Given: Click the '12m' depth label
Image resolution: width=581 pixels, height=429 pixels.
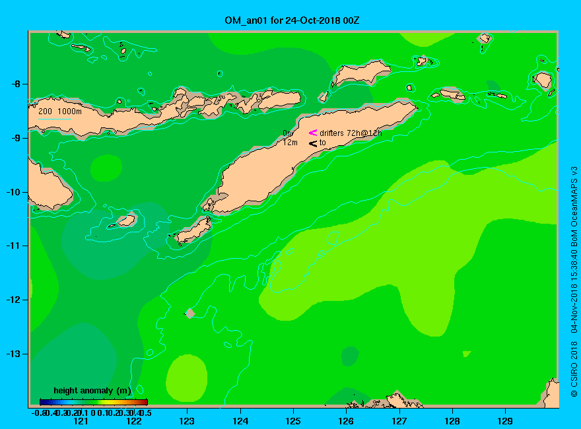Looking at the screenshot, I should 290,143.
